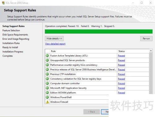Click the check icon beside Previous CTP installation

click(47, 74)
